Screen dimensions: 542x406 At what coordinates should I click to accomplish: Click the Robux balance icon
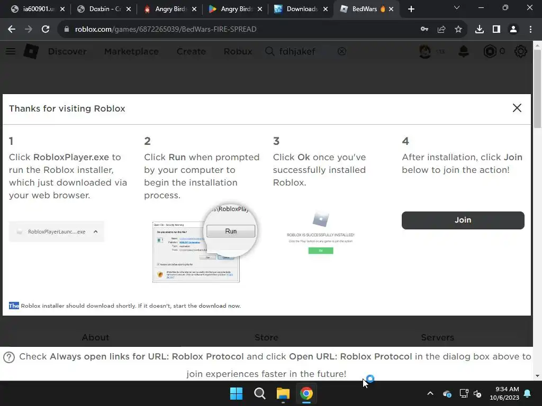(x=490, y=51)
